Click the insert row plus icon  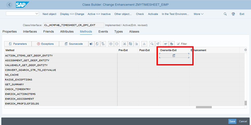111,44
